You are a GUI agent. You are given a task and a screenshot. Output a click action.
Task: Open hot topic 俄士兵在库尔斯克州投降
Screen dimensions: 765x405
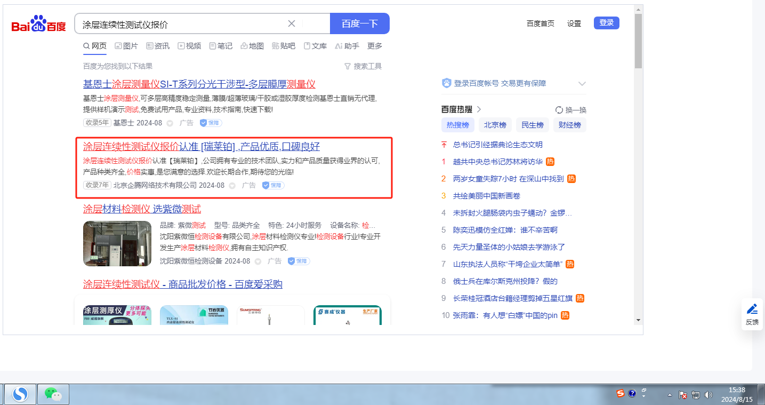coord(505,281)
